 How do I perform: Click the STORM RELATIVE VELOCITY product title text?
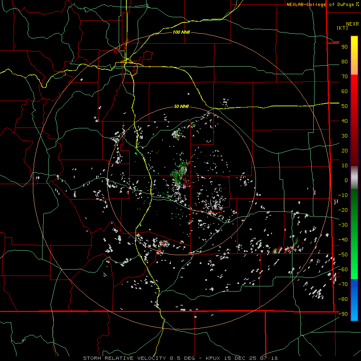pyautogui.click(x=124, y=358)
